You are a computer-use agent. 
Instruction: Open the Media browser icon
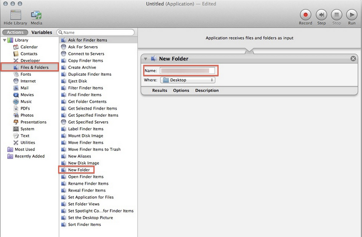[x=36, y=15]
